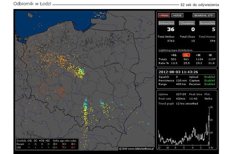The width and height of the screenshot is (228, 154).
Task: Click the recent +CG plus symbol in legend
Action: [42, 144]
